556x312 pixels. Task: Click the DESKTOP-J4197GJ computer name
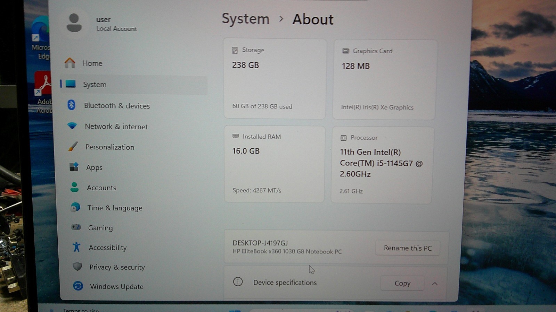point(260,243)
